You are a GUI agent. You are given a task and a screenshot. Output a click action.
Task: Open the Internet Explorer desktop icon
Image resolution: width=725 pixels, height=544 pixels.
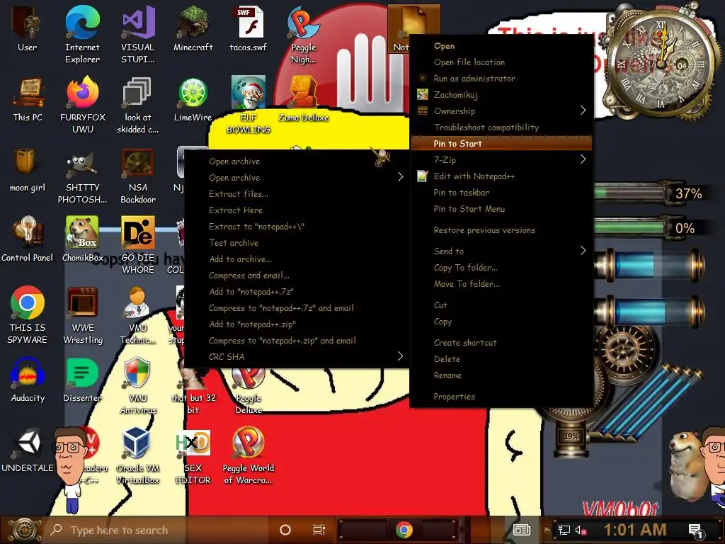coord(82,35)
